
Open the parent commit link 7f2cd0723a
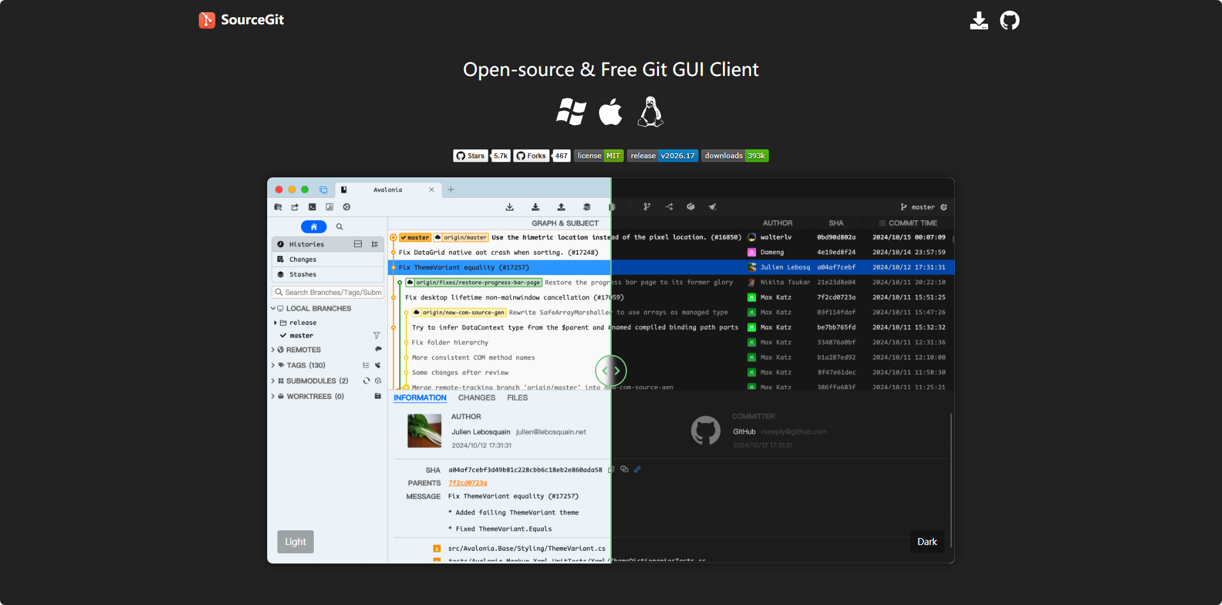[468, 483]
